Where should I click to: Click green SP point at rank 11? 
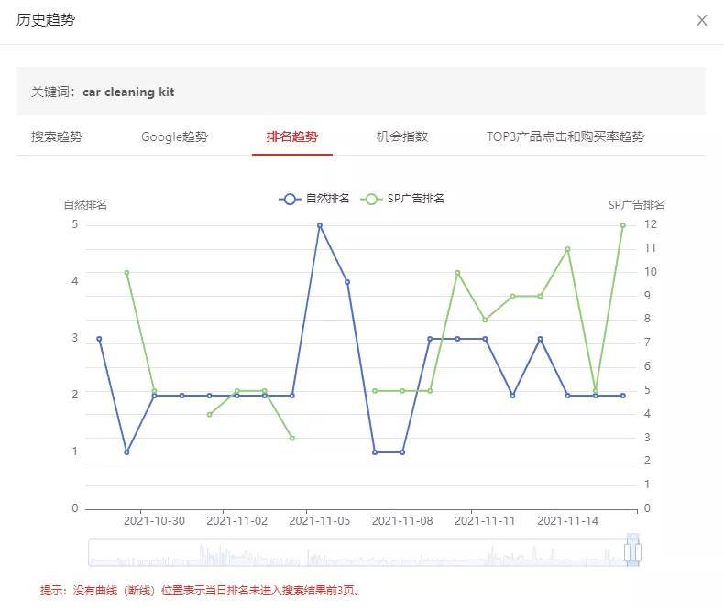coord(568,249)
